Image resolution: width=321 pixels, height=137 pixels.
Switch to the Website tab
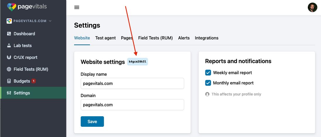click(82, 38)
